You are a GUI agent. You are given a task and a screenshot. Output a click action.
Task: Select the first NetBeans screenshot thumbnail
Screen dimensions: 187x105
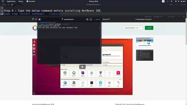[x=145, y=43]
